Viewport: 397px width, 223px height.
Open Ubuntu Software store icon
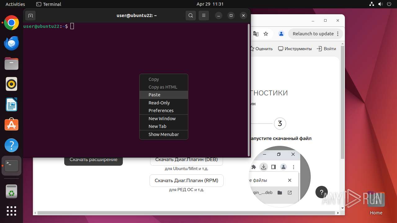(x=11, y=125)
